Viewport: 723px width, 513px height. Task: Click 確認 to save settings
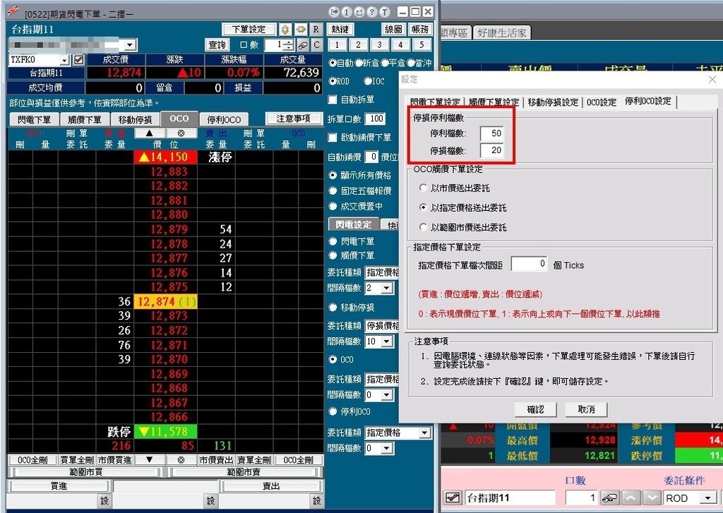(535, 409)
